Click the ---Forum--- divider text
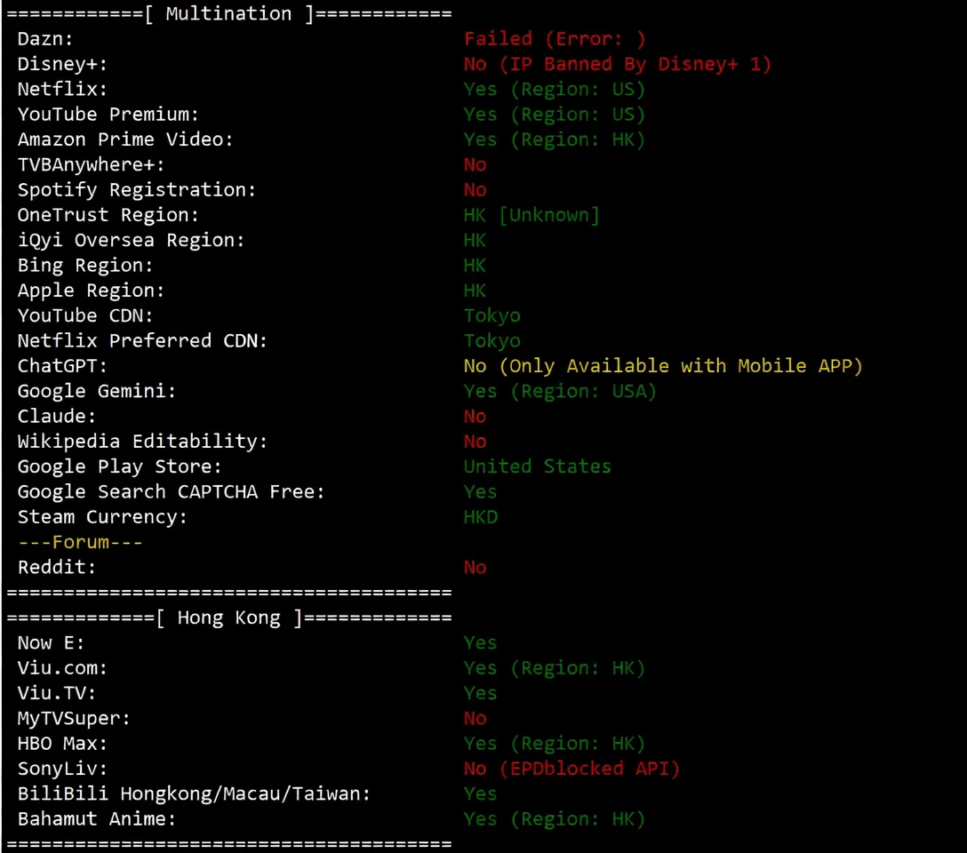Image resolution: width=967 pixels, height=853 pixels. 80,542
